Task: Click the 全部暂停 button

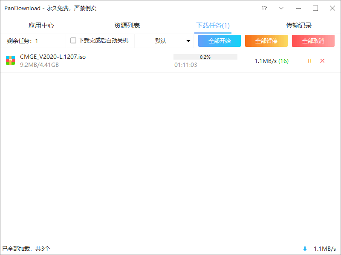Action: click(x=266, y=40)
